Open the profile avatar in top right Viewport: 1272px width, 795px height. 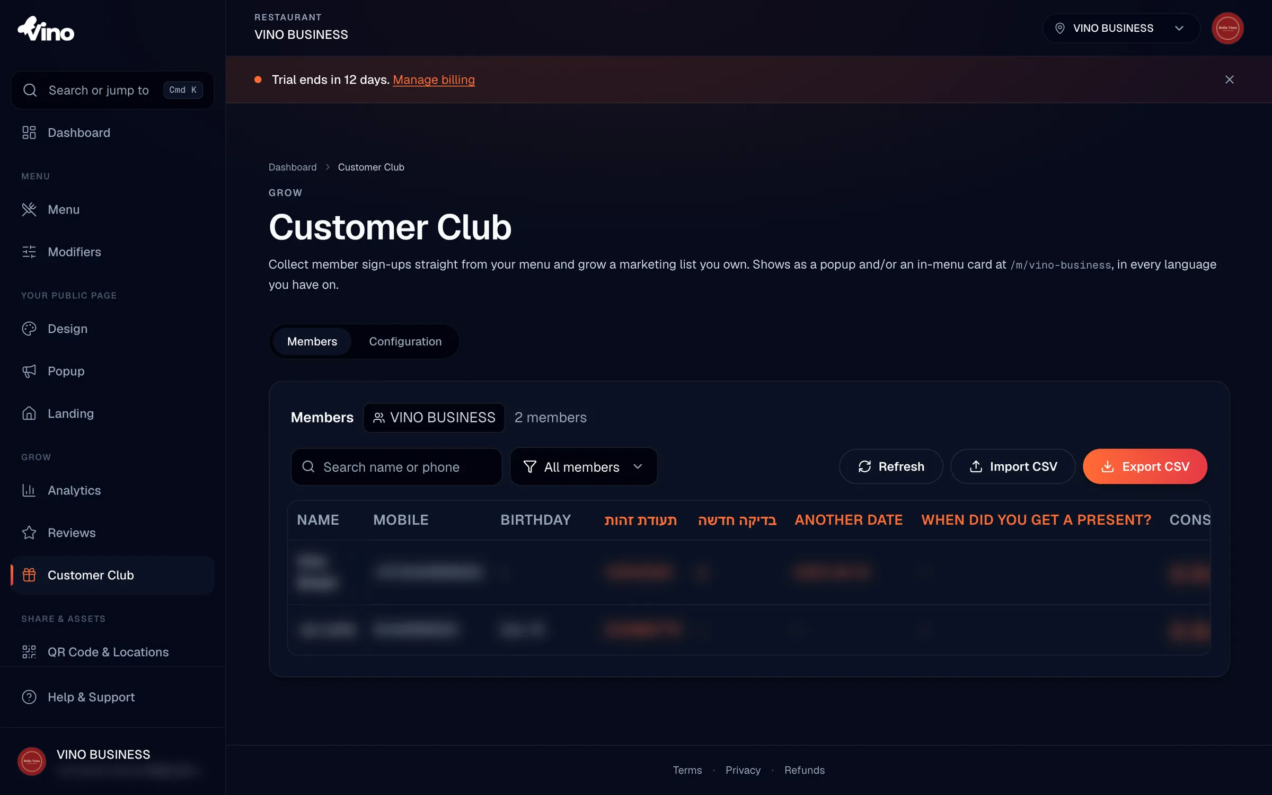[x=1227, y=28]
